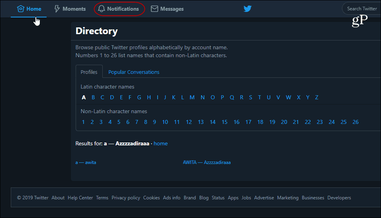Open the 'a — awita' results range

pos(86,162)
